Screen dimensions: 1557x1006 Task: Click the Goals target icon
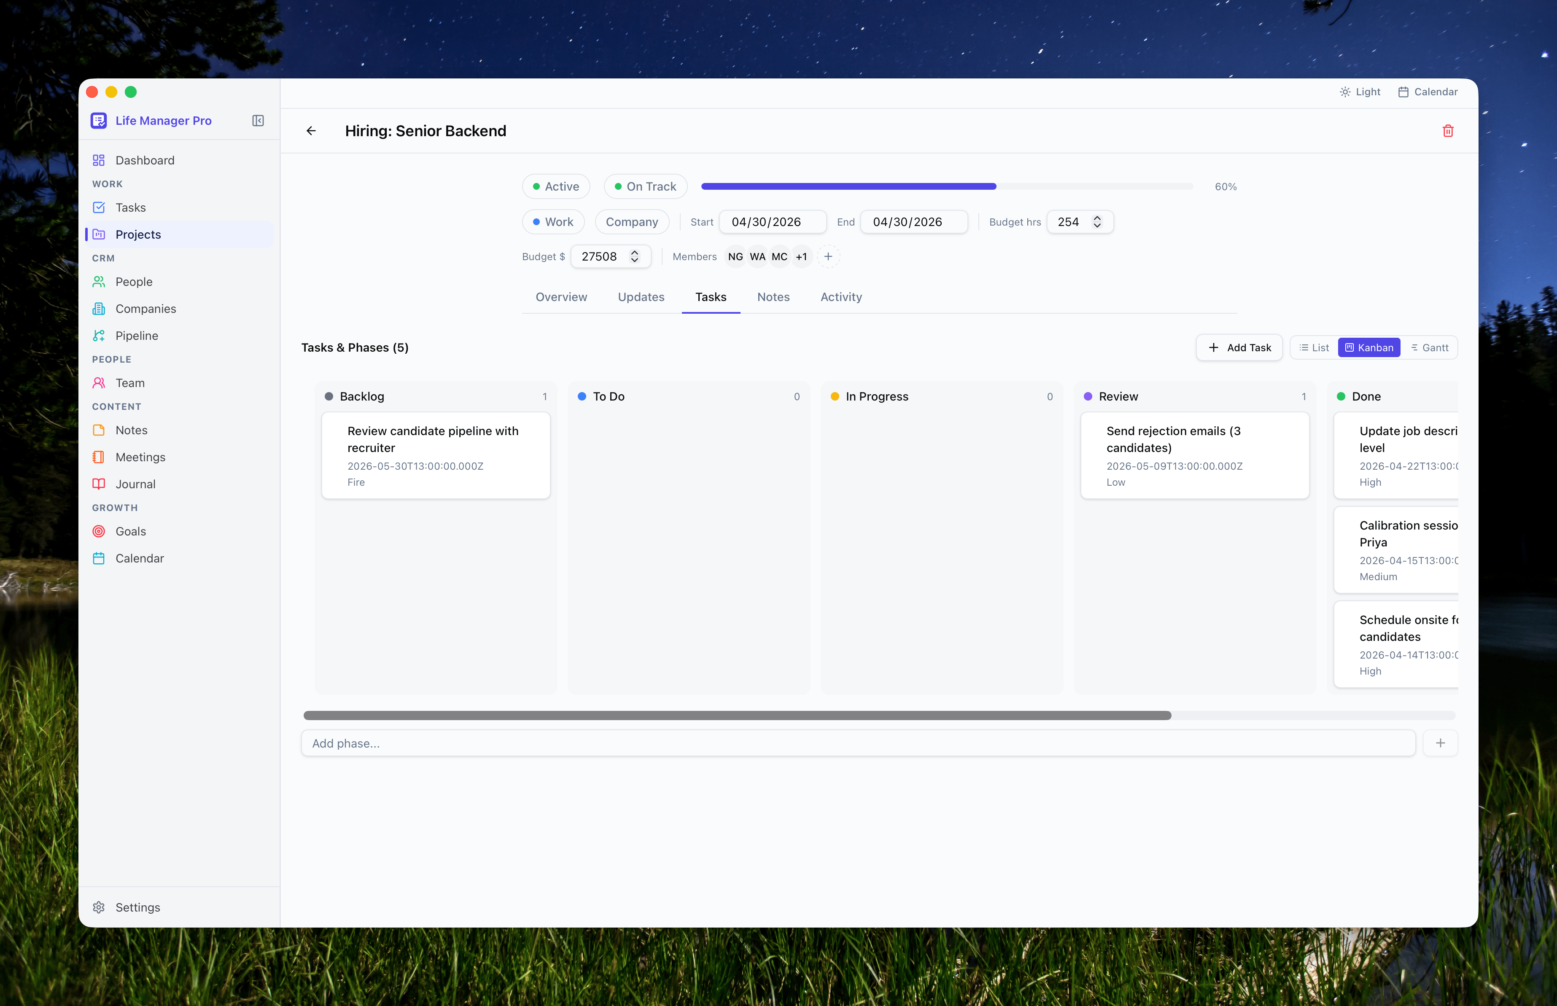pos(99,532)
